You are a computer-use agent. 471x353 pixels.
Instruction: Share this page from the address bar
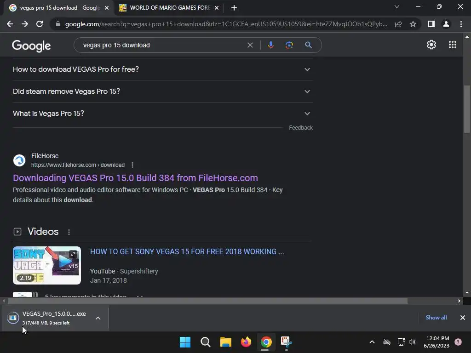(398, 24)
